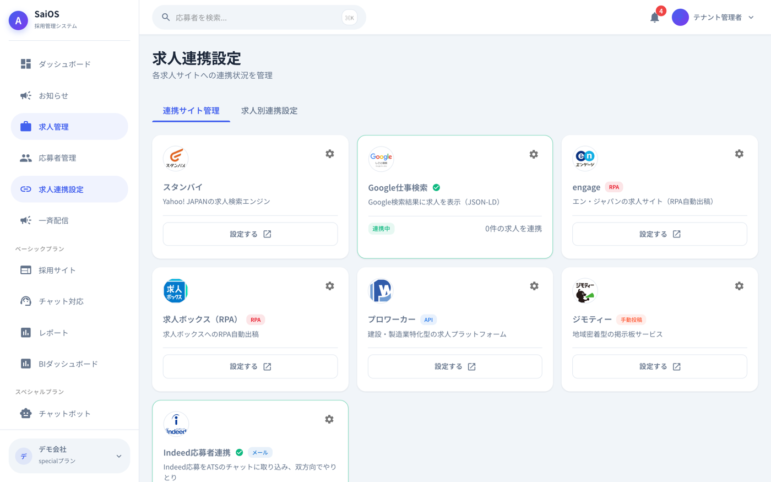The height and width of the screenshot is (482, 771).
Task: Open settings gear on スタンバイ card
Action: click(330, 154)
